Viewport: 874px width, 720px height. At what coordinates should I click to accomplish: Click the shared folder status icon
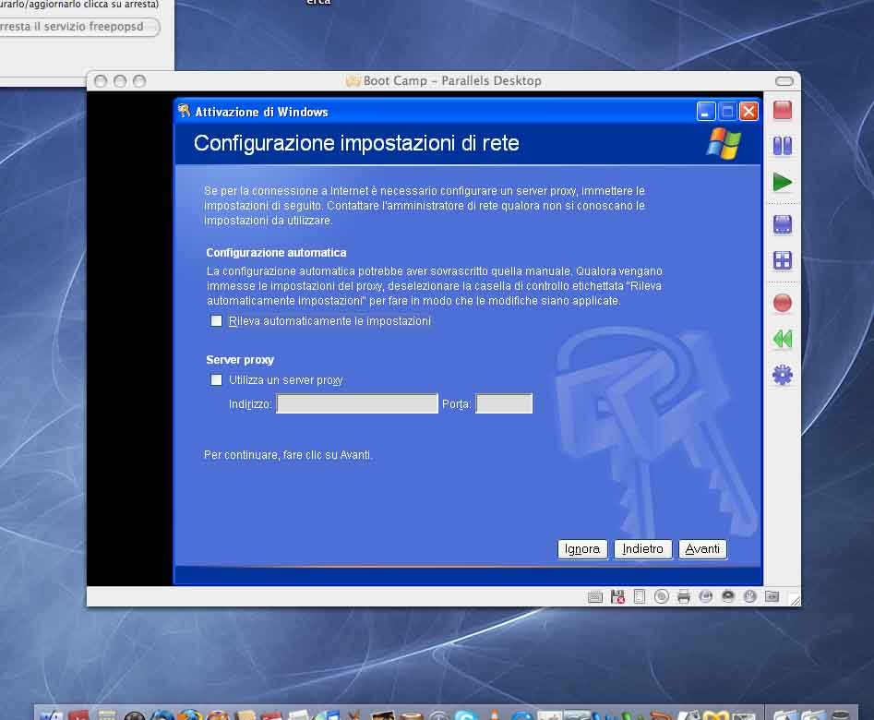(772, 596)
